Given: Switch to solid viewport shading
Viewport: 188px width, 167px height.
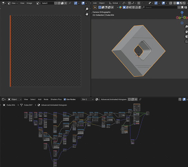Looking at the screenshot, I should [178, 3].
